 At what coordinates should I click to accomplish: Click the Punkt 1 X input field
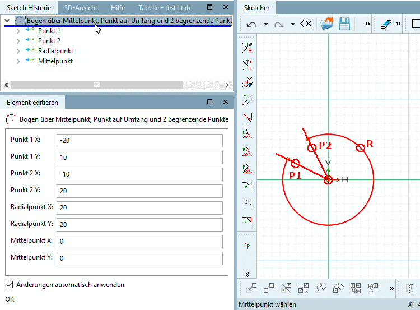139,141
